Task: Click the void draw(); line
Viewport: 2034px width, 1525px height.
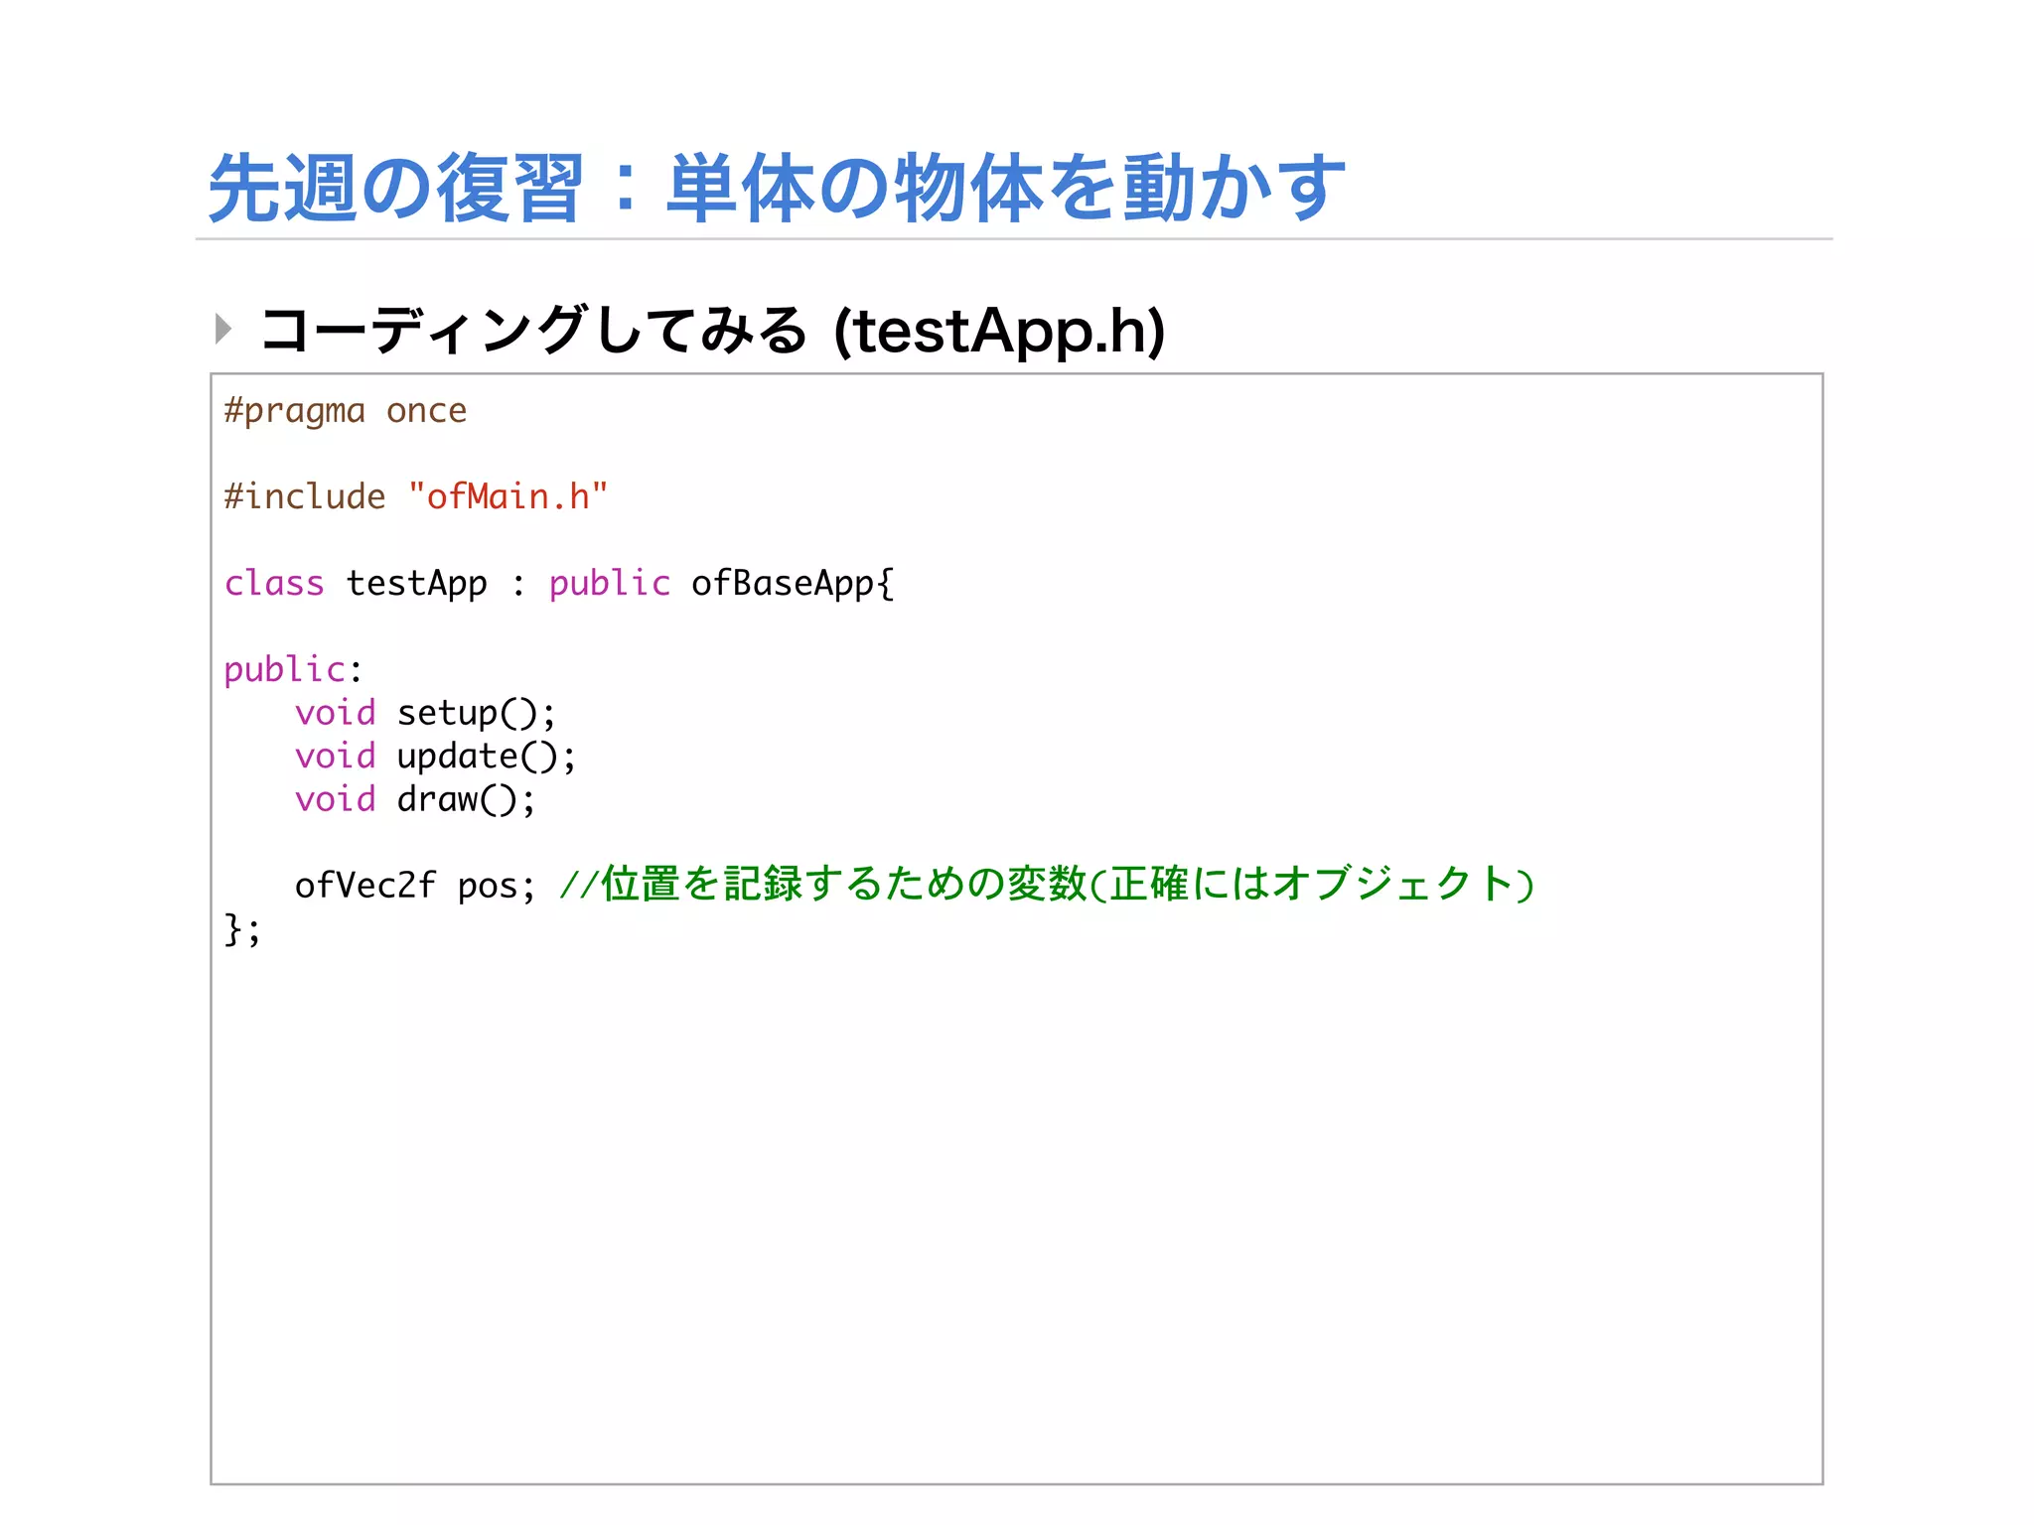Action: pyautogui.click(x=415, y=799)
